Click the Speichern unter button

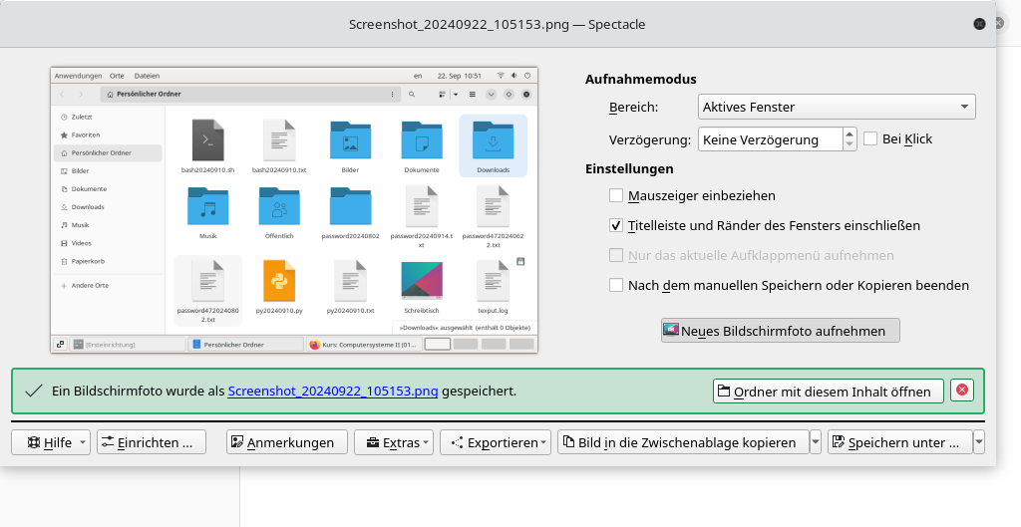coord(899,442)
